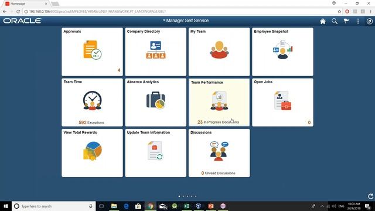375x211 pixels.
Task: Click the '0 Unread Discussions' text
Action: [x=218, y=173]
